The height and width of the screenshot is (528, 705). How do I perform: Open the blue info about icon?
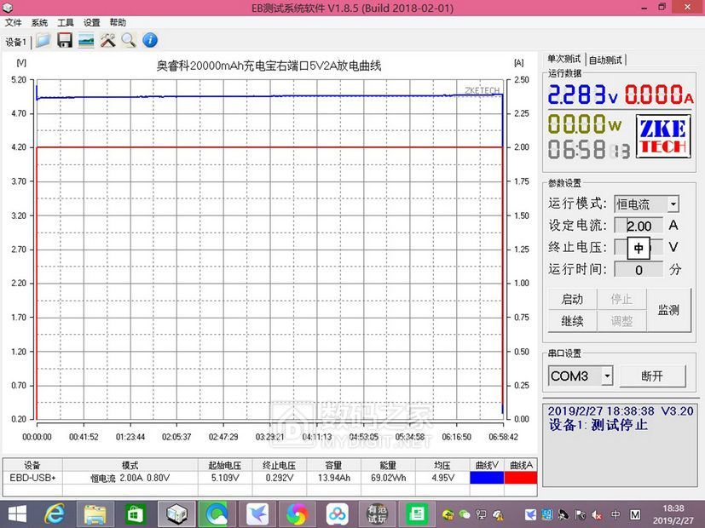(x=150, y=40)
